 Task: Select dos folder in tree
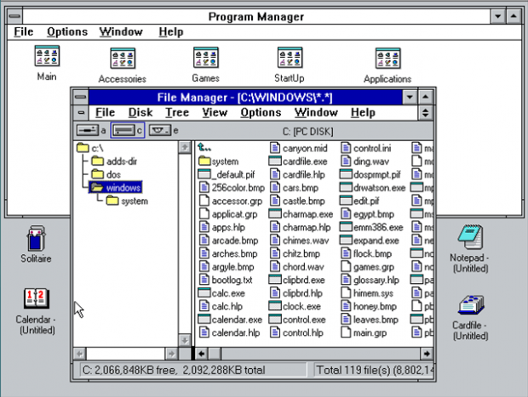[x=106, y=174]
